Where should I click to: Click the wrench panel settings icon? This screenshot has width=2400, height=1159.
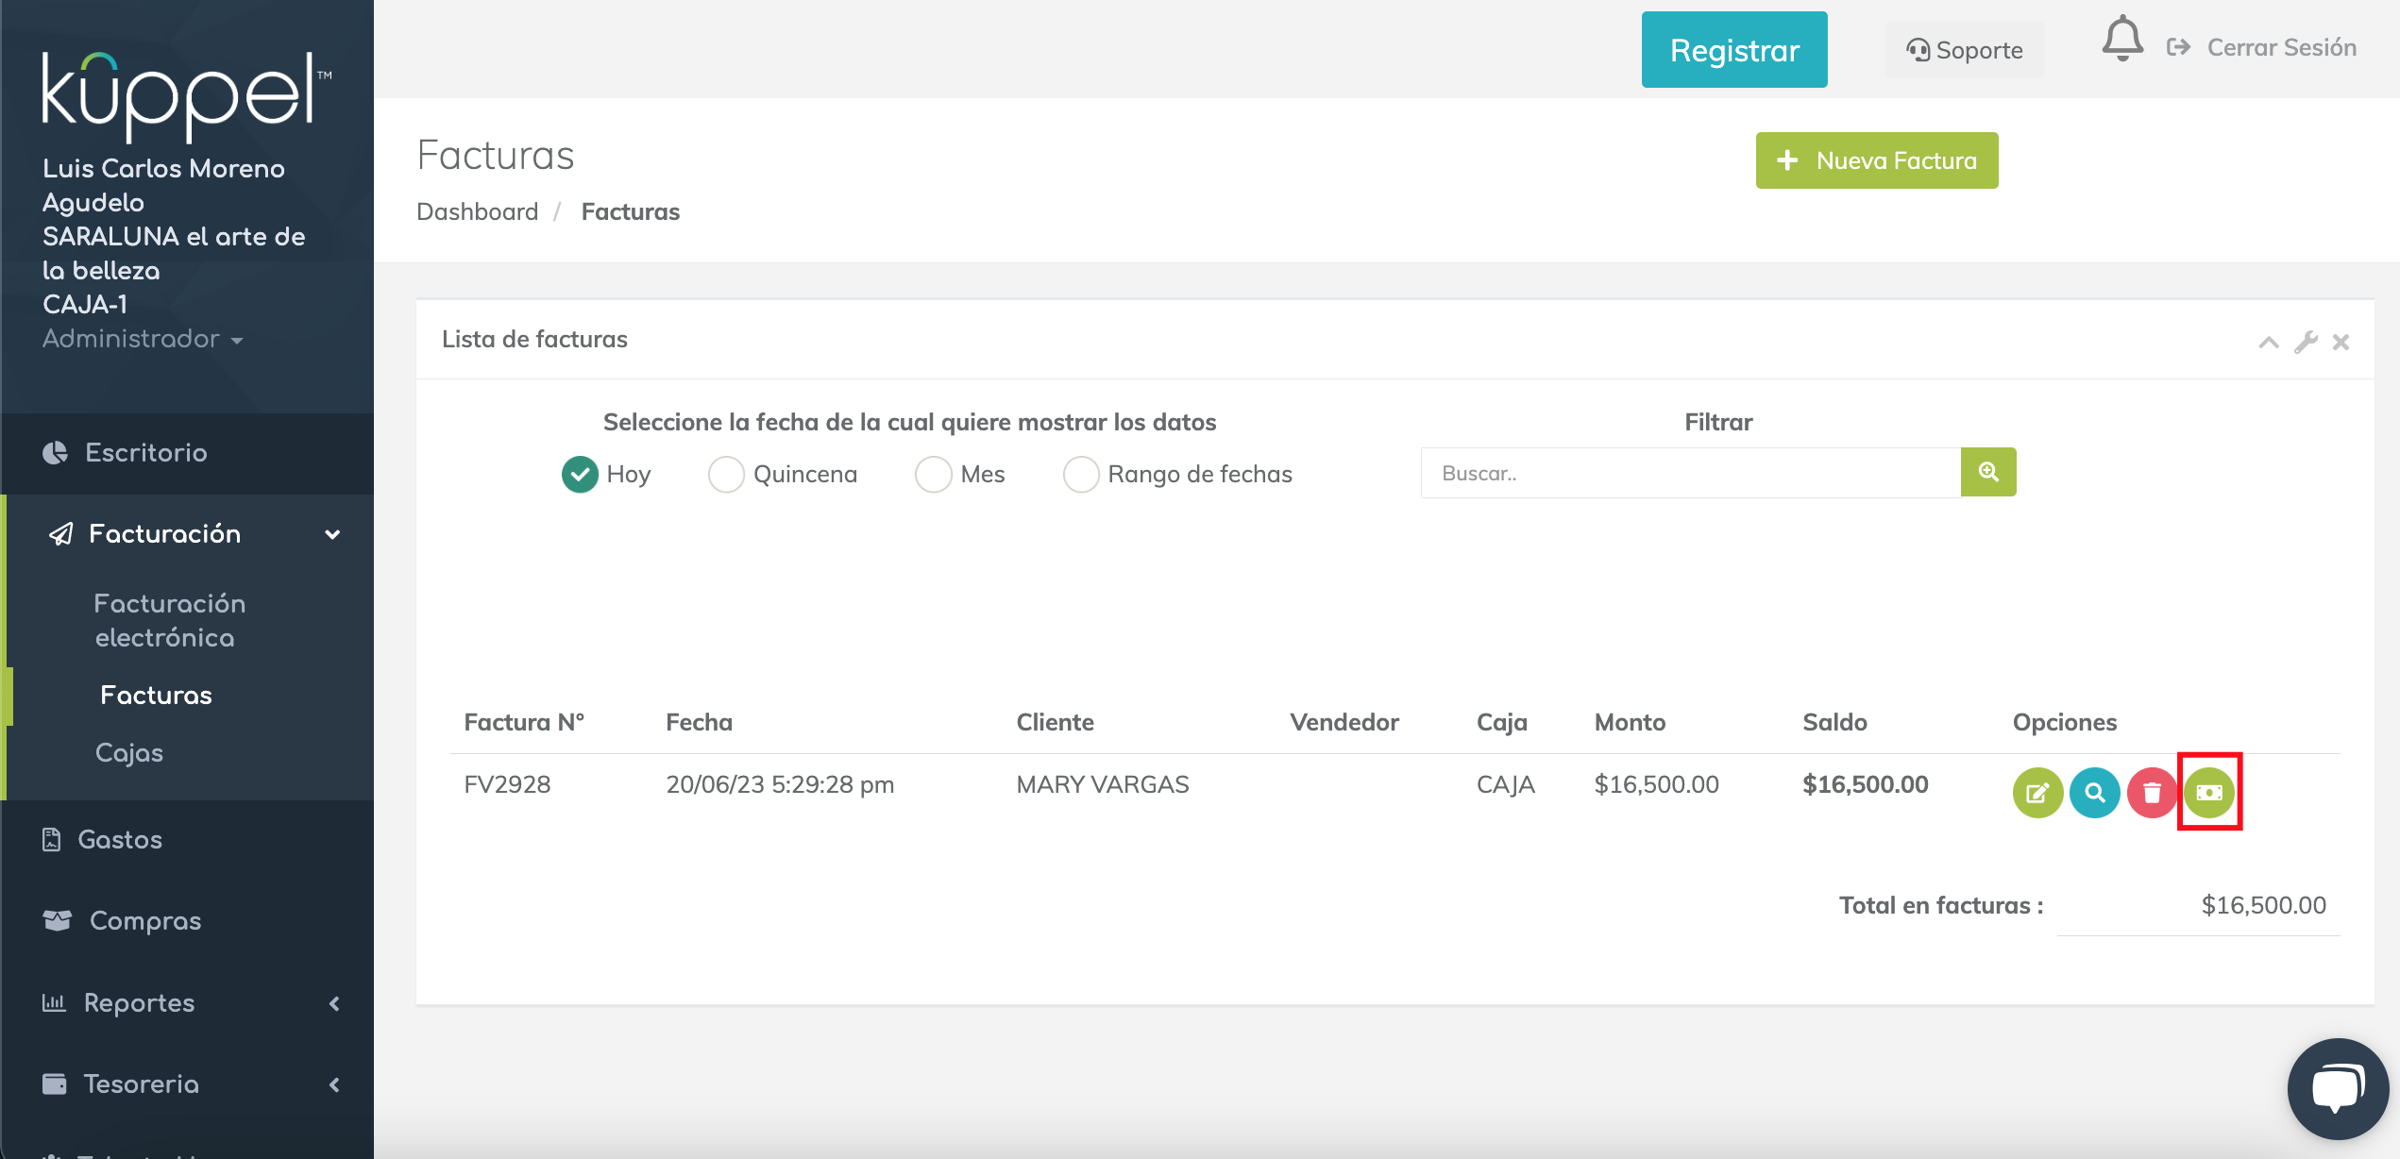(2306, 342)
